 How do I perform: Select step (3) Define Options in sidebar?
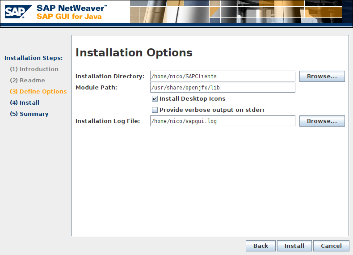38,92
